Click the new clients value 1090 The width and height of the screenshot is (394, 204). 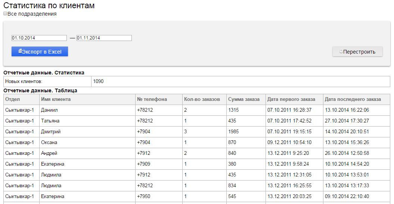(98, 81)
